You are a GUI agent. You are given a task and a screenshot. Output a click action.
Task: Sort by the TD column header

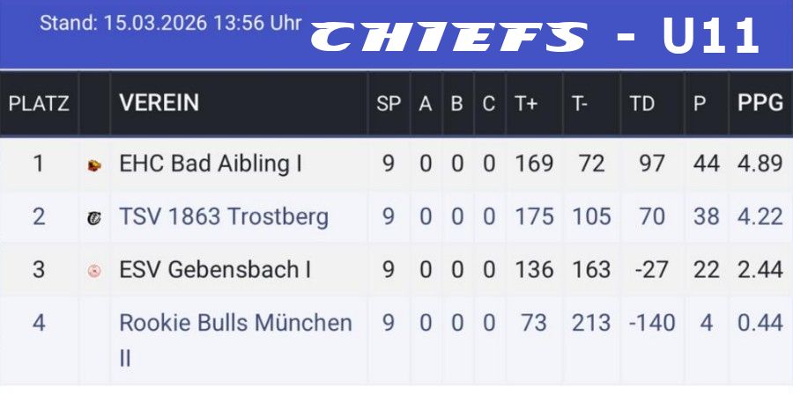point(642,104)
